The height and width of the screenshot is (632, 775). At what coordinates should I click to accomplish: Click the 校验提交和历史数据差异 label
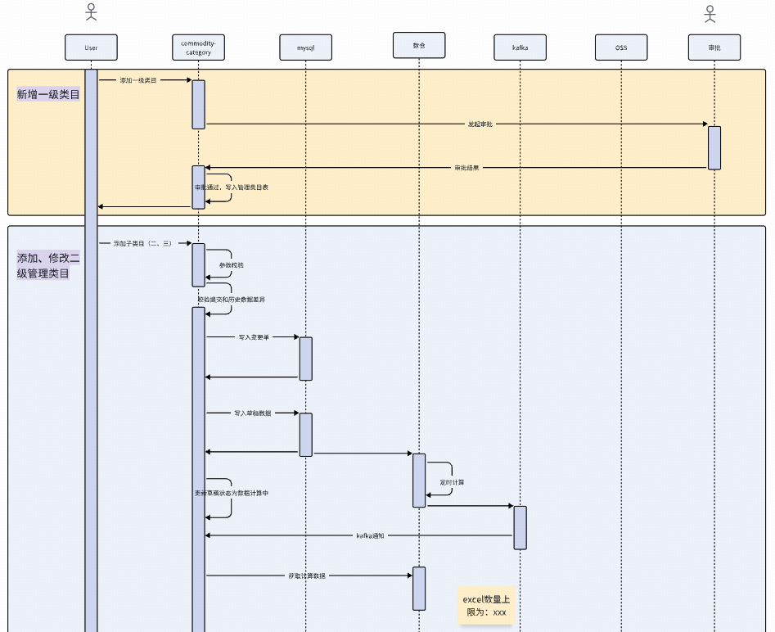pos(232,300)
